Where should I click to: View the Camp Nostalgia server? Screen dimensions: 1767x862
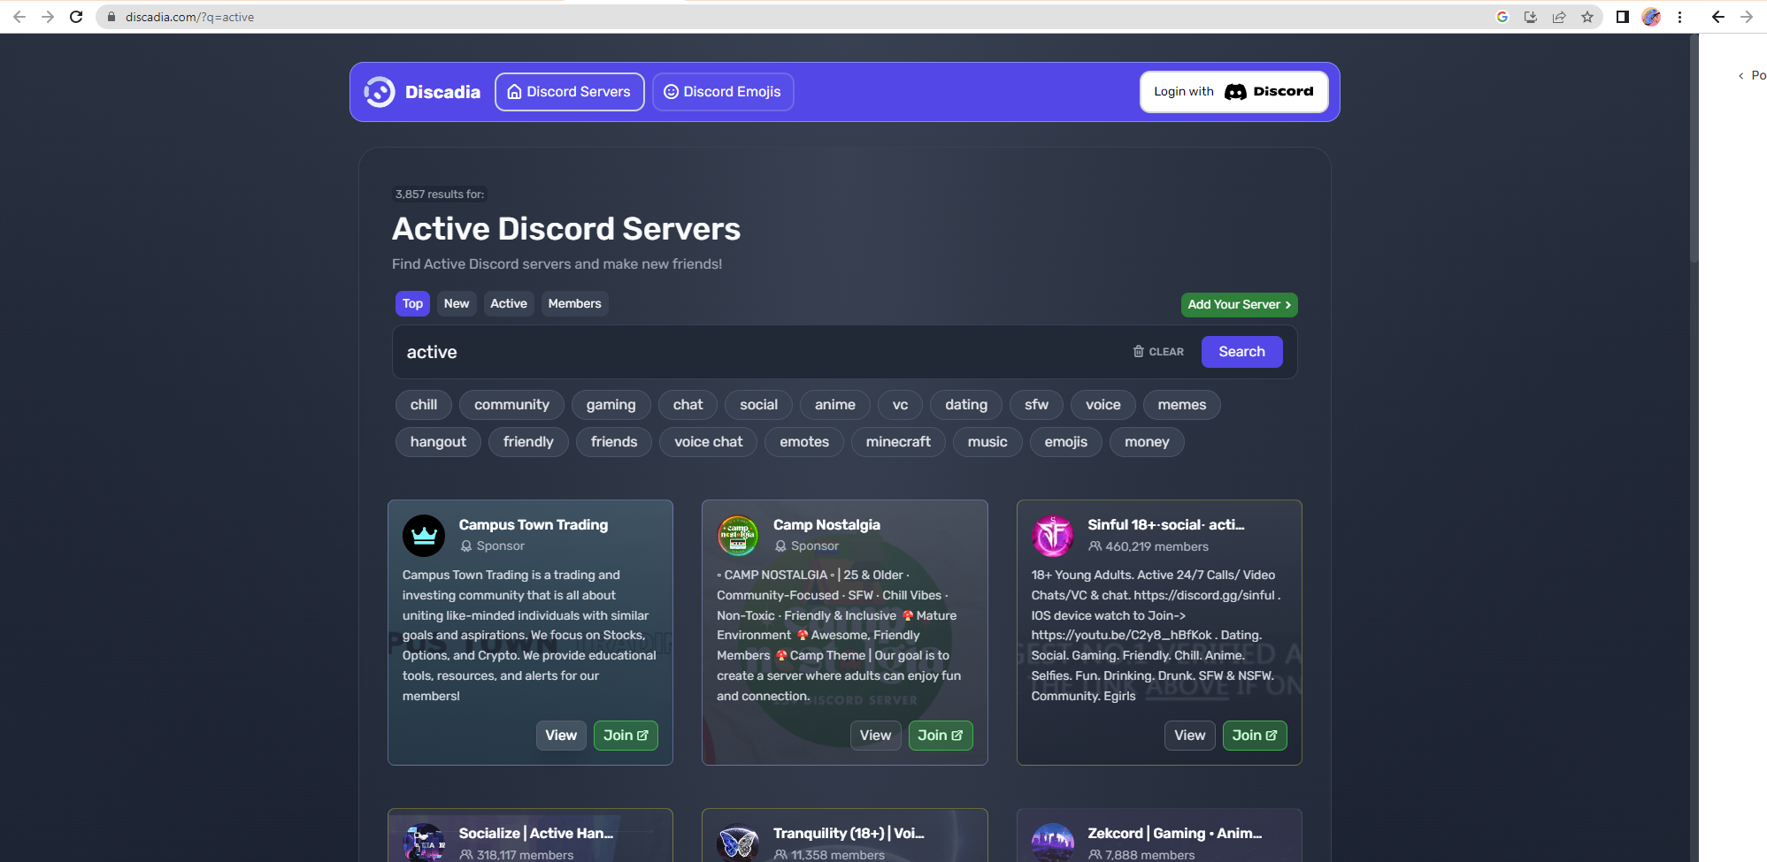[875, 736]
